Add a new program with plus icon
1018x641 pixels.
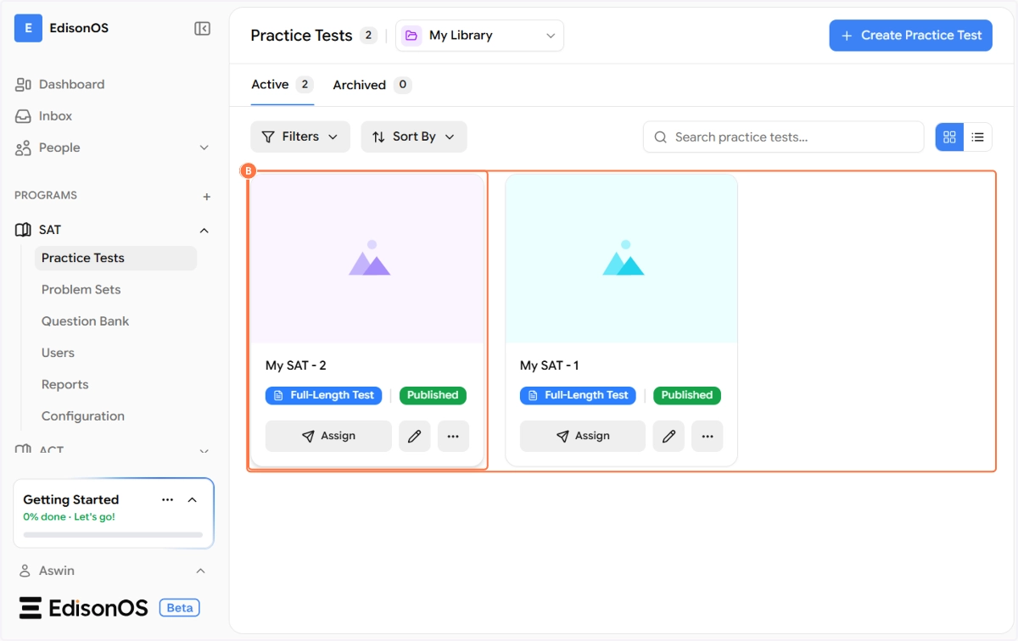[206, 197]
